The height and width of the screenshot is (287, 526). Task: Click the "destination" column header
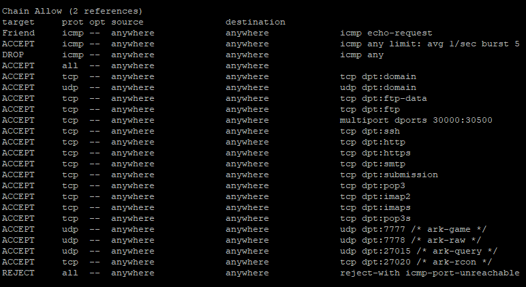[x=256, y=22]
